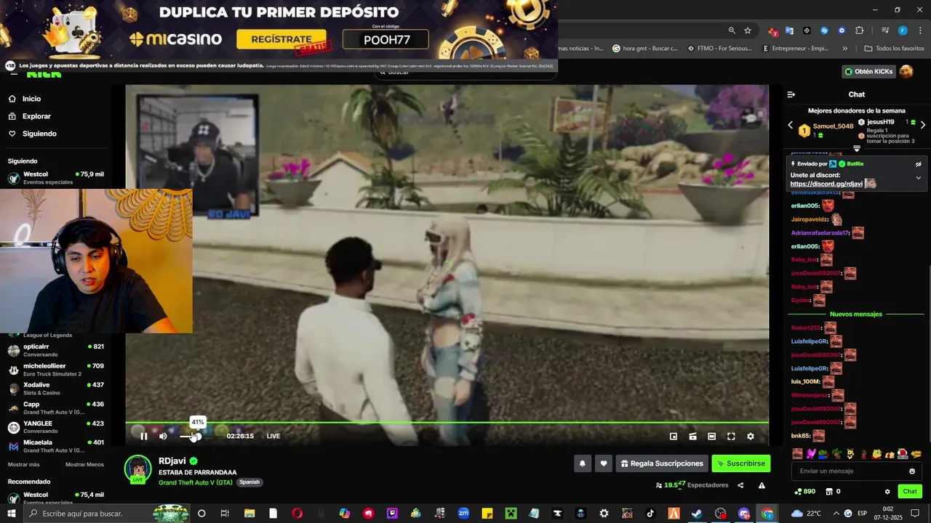Show next top donors with right chevron
Viewport: 931px width, 523px height.
coord(923,125)
